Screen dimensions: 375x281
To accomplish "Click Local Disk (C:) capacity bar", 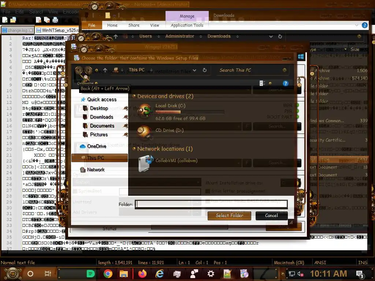I will 190,112.
